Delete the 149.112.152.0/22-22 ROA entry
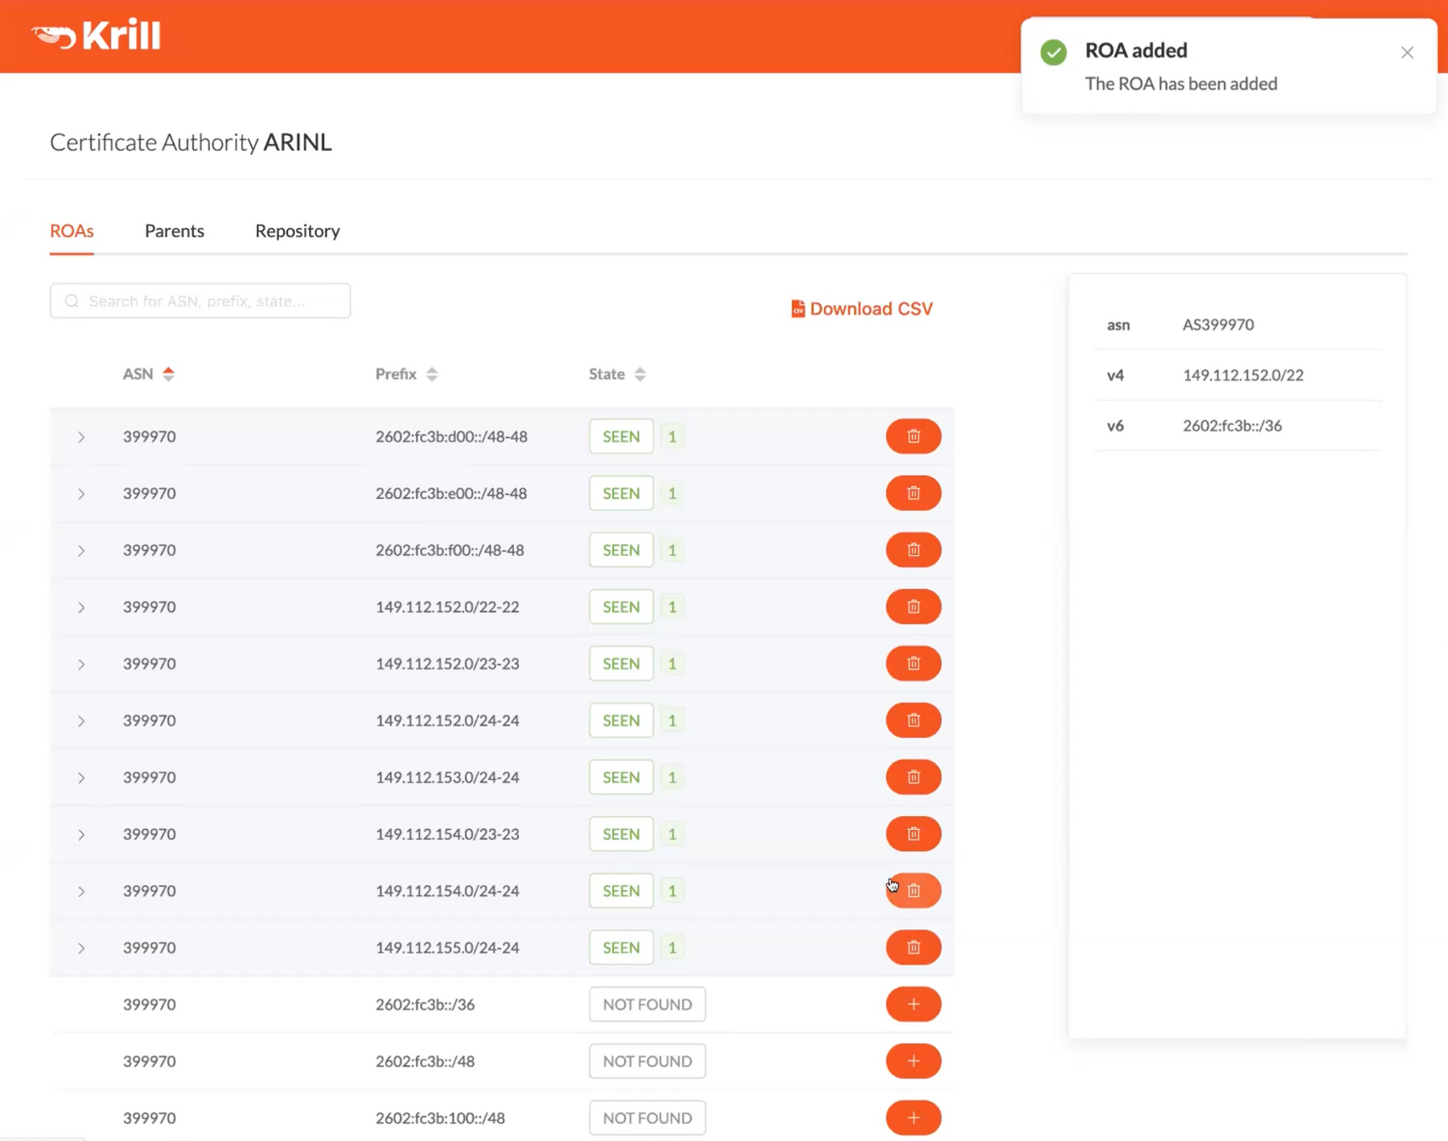Screen dimensions: 1448x1141 click(913, 606)
